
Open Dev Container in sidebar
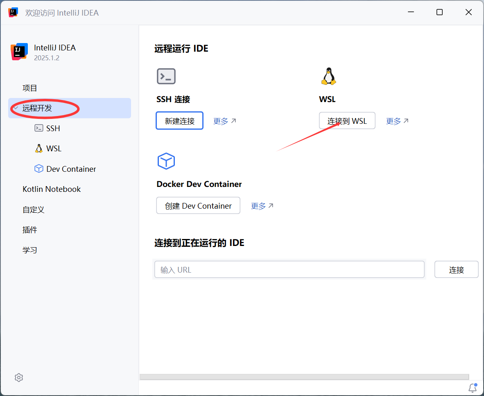coord(71,169)
